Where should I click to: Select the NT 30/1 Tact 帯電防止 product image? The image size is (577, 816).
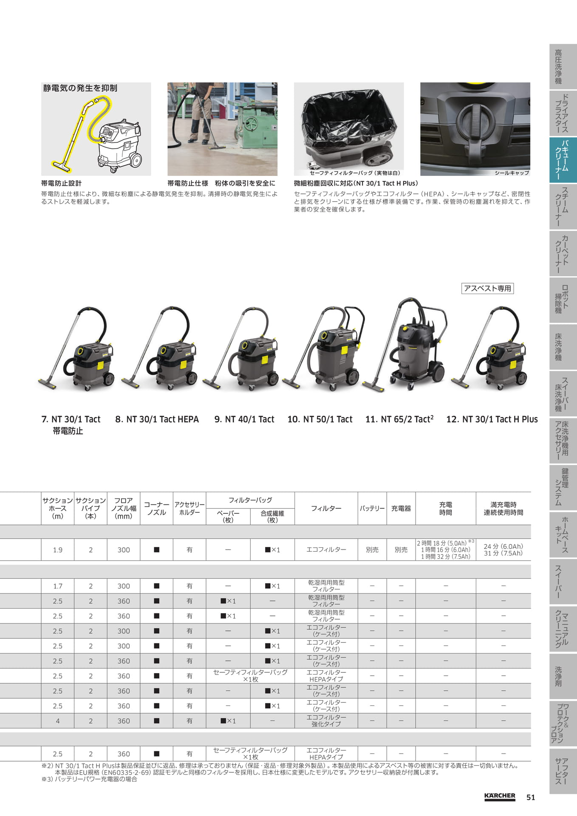click(x=76, y=348)
